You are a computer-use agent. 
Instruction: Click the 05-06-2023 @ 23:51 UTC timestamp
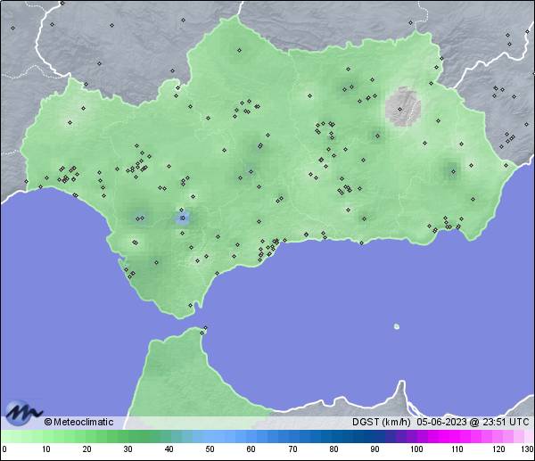coord(473,422)
